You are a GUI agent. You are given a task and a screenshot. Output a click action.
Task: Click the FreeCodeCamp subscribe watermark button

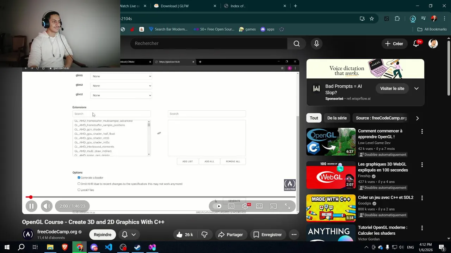[x=290, y=185]
